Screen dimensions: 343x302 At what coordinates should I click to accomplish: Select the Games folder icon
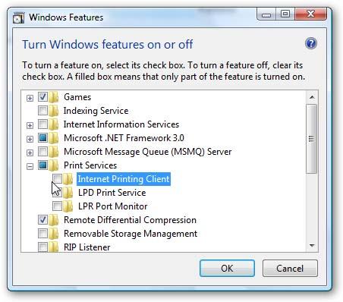pos(53,97)
